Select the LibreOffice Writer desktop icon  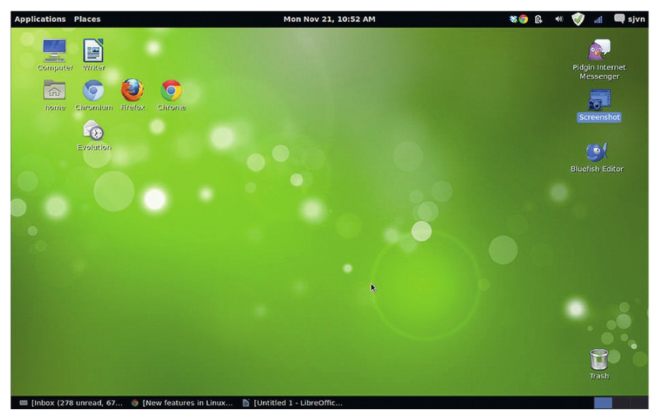tap(93, 51)
